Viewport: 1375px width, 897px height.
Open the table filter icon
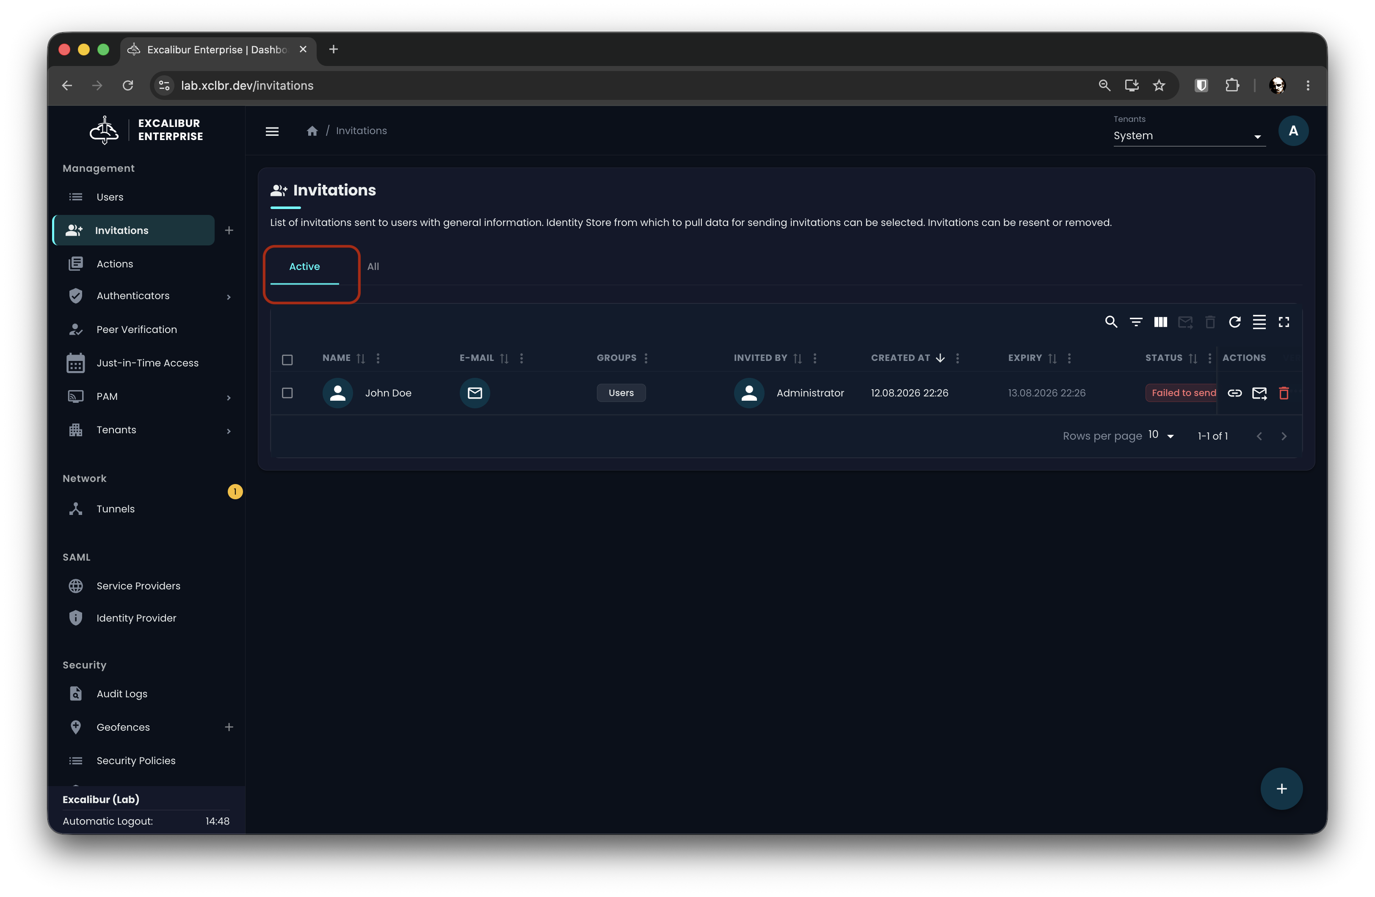point(1136,322)
